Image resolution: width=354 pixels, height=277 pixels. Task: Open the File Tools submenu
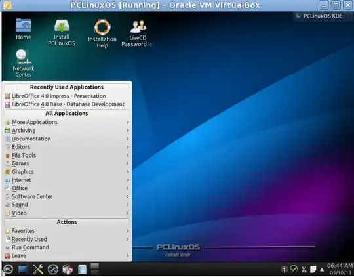[67, 155]
